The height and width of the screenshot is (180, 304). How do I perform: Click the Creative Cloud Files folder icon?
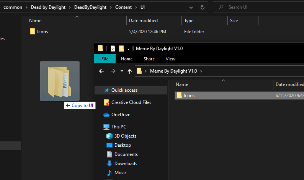[106, 102]
